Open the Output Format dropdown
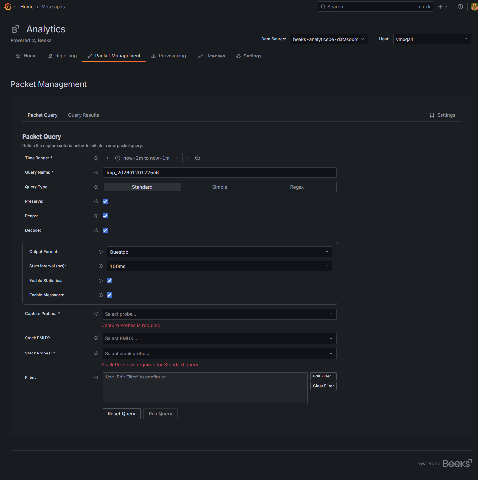The image size is (478, 480). (219, 252)
